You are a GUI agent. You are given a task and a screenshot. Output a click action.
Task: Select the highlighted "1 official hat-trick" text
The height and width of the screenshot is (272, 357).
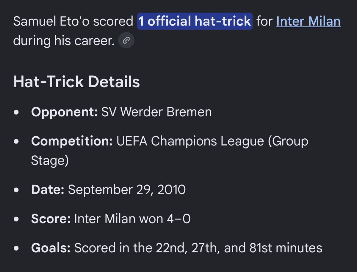(195, 21)
